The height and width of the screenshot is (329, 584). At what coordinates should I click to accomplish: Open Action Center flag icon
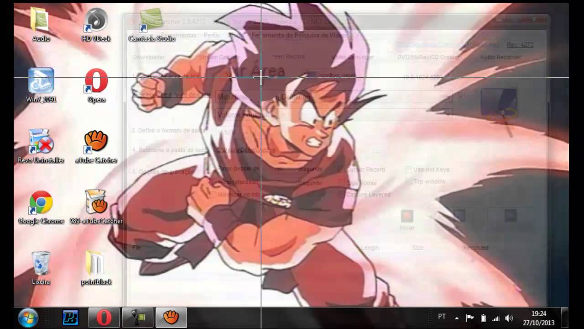point(470,318)
